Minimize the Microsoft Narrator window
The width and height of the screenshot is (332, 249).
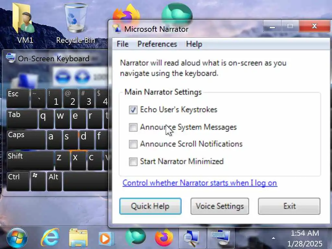272,26
